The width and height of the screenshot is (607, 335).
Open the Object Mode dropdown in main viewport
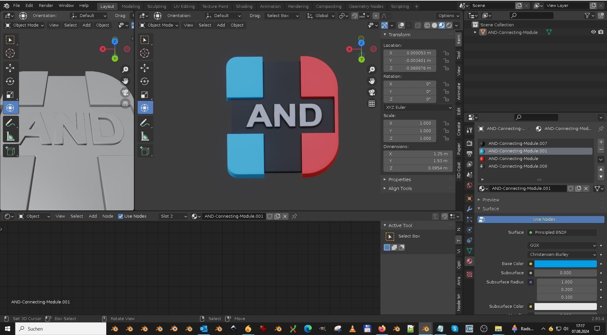159,25
